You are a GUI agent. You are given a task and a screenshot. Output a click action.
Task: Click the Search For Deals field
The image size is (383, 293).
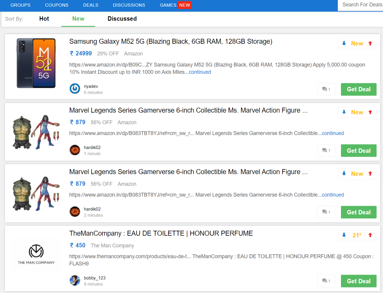point(361,5)
